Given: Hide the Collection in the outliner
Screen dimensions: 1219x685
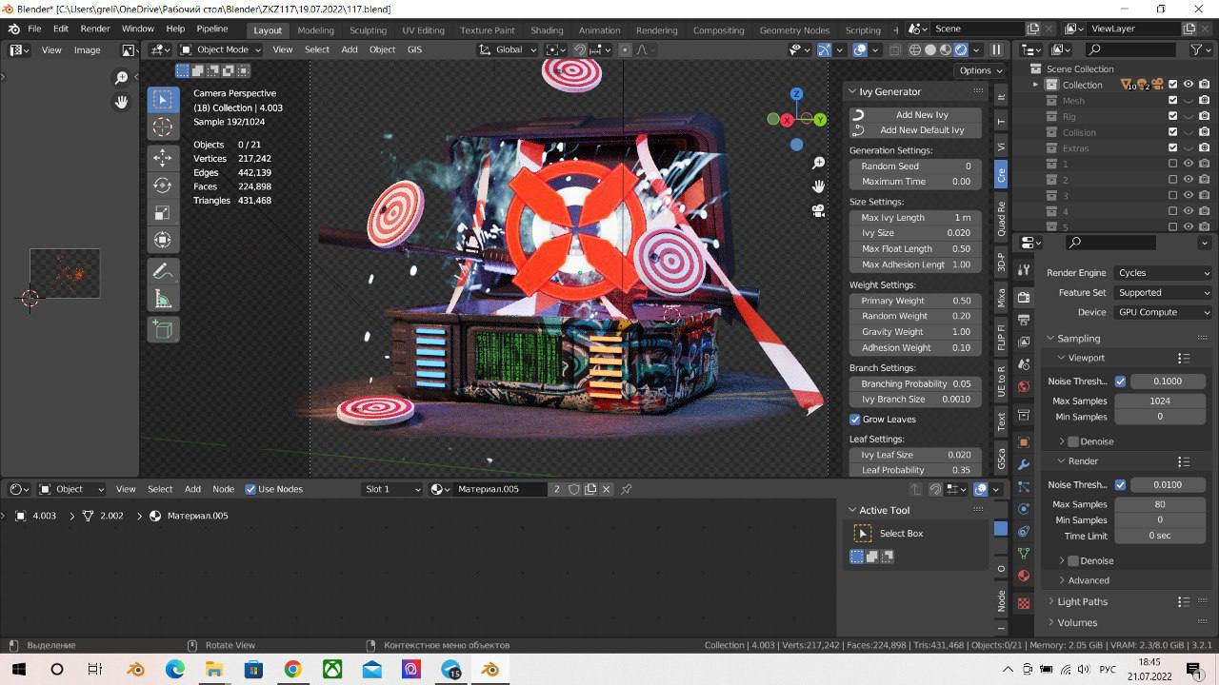Looking at the screenshot, I should pos(1189,85).
